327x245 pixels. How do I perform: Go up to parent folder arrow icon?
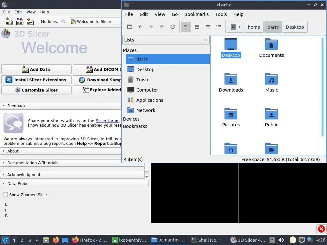click(x=162, y=27)
